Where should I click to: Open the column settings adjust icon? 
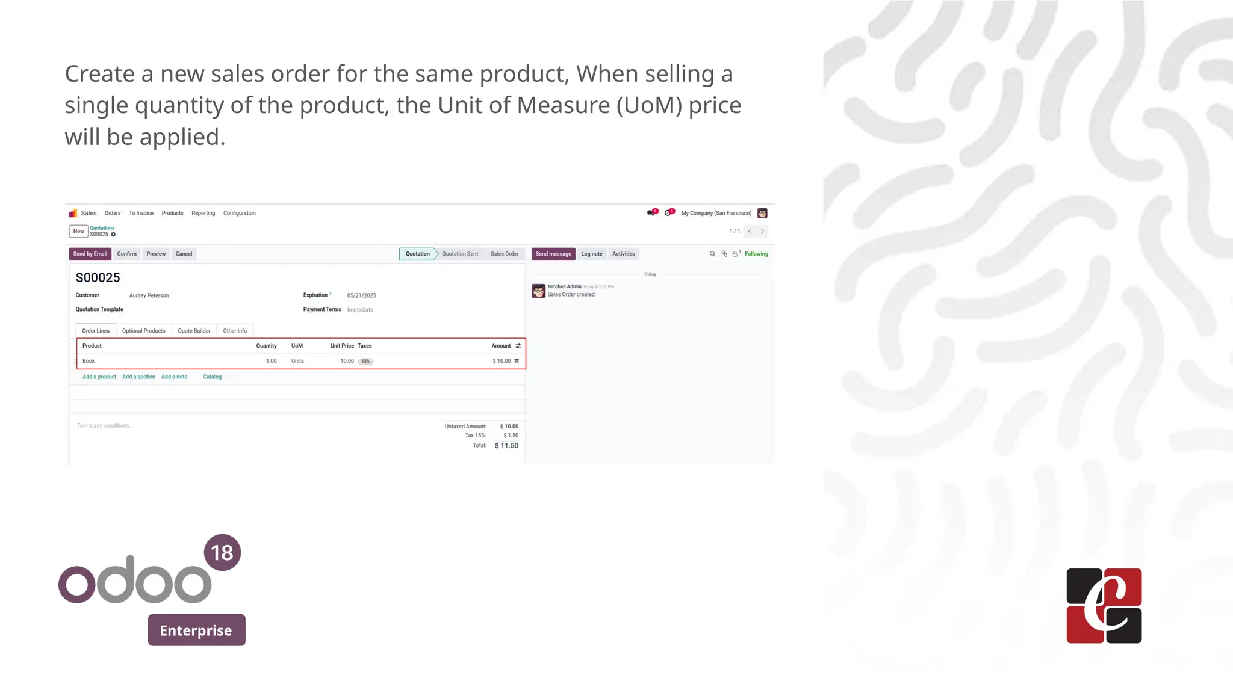click(518, 346)
